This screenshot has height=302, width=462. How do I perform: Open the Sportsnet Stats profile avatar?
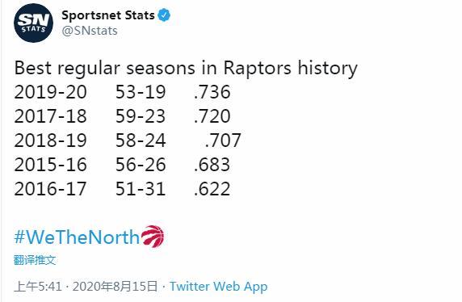(x=33, y=23)
